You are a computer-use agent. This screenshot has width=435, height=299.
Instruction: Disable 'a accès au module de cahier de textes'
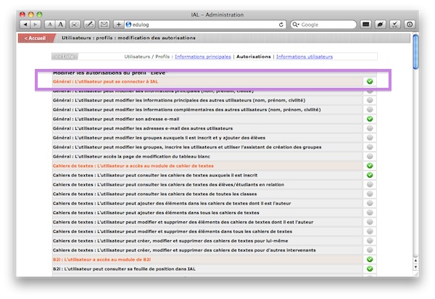point(370,165)
